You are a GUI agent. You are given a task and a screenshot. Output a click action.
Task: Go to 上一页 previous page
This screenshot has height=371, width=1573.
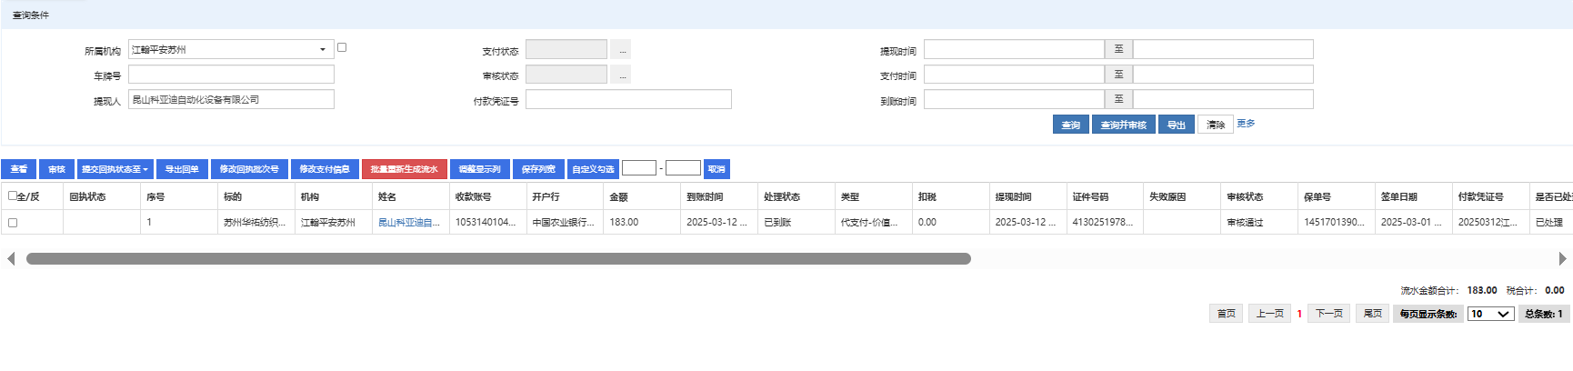tap(1269, 314)
